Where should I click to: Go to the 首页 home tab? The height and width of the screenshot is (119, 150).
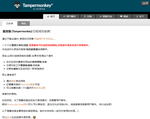coord(51,17)
